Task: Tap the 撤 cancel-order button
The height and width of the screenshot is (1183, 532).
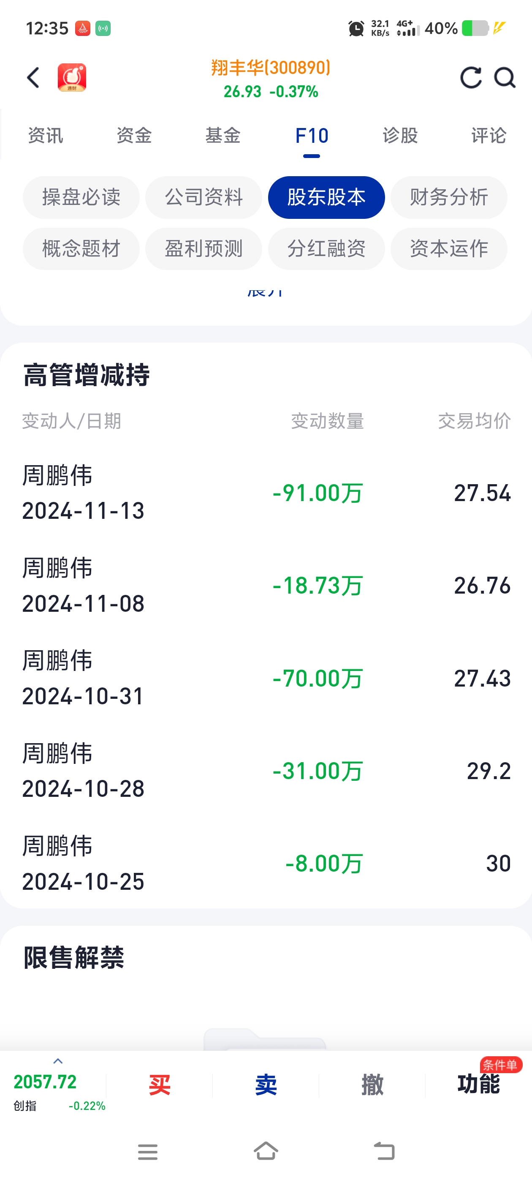Action: (x=372, y=1085)
